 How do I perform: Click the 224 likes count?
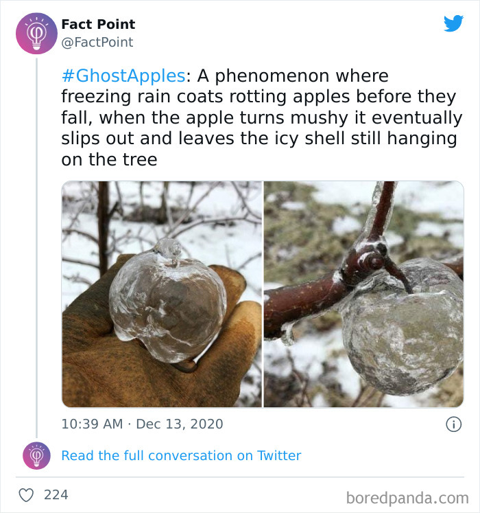[x=56, y=494]
